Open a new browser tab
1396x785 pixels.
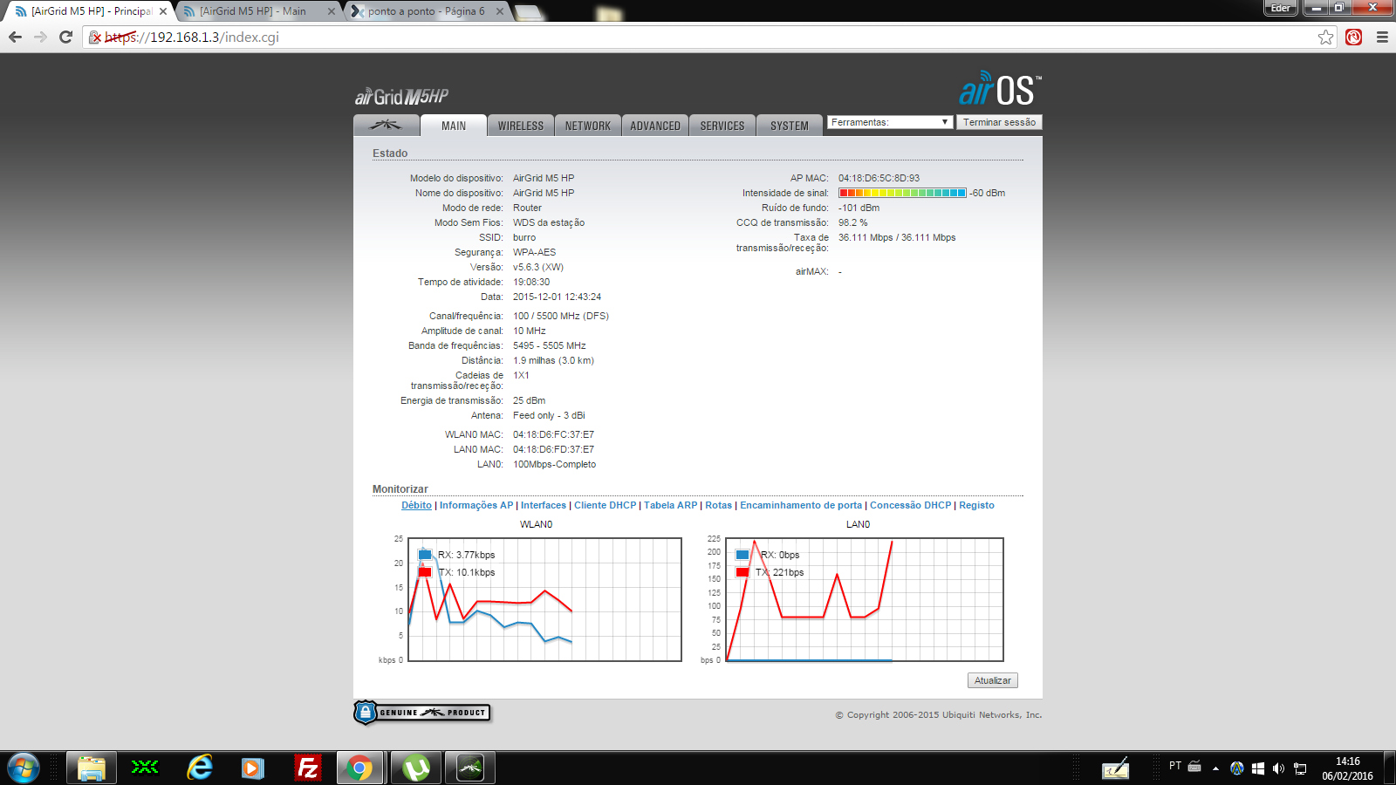click(x=528, y=12)
